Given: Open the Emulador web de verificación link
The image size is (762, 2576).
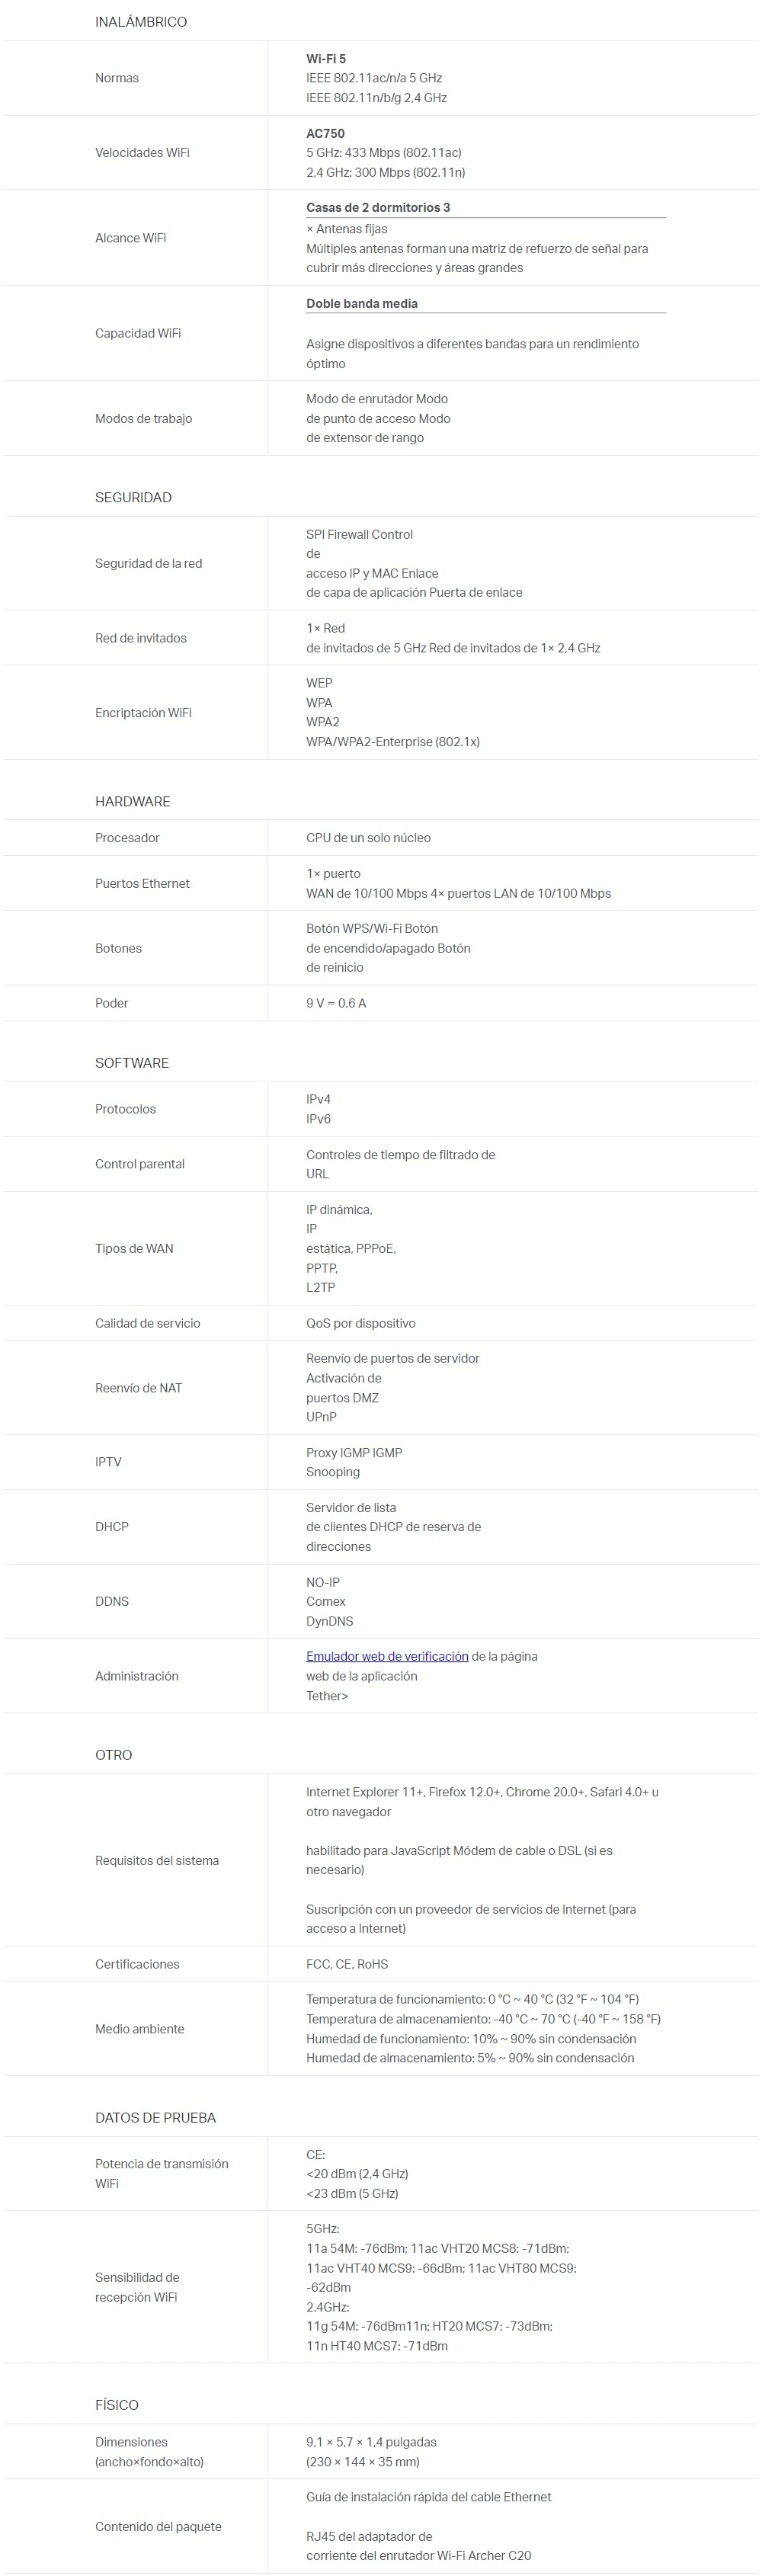Looking at the screenshot, I should click(387, 1656).
